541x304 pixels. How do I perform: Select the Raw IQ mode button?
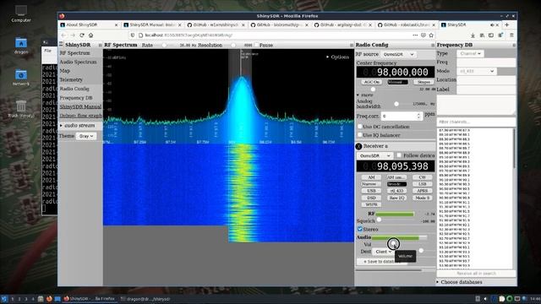(x=396, y=198)
